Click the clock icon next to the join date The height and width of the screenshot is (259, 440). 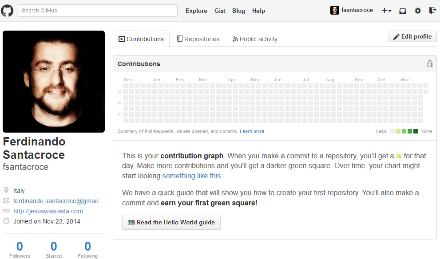click(x=6, y=221)
